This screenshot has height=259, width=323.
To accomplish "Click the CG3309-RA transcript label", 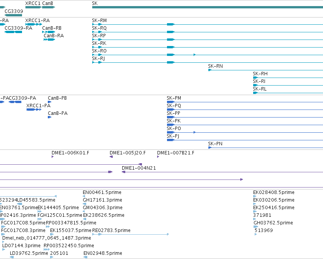I will coord(18,28).
